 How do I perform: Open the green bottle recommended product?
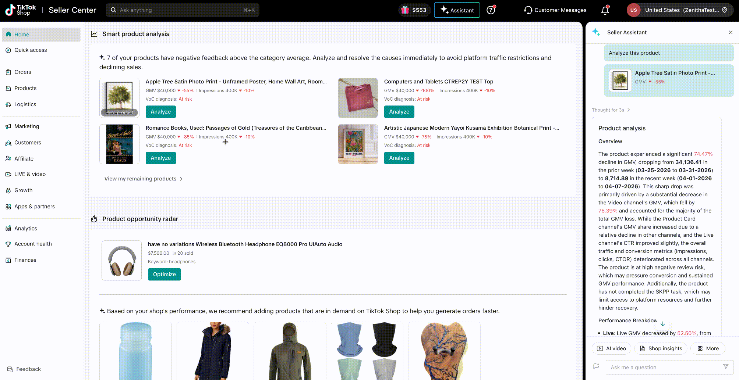pos(135,351)
